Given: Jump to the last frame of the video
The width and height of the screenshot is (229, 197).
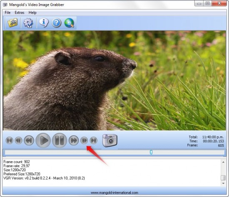Looking at the screenshot, I should (93, 140).
